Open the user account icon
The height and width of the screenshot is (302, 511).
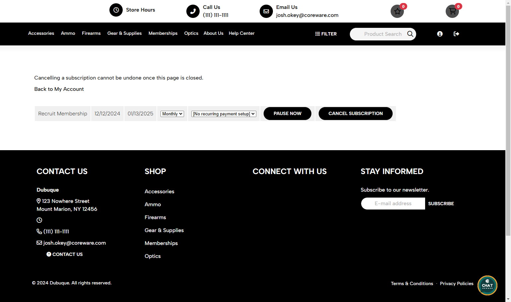(x=440, y=34)
